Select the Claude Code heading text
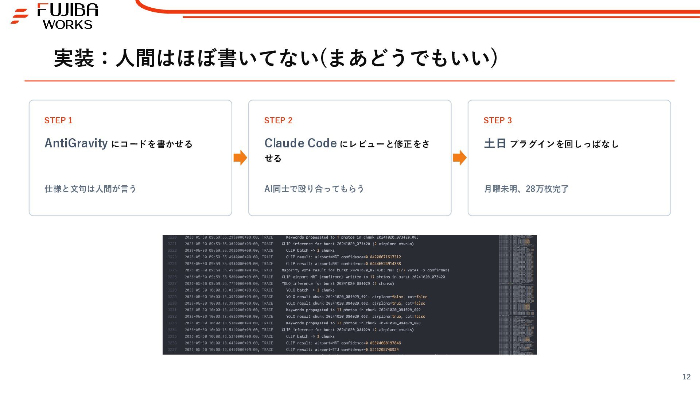 (300, 143)
